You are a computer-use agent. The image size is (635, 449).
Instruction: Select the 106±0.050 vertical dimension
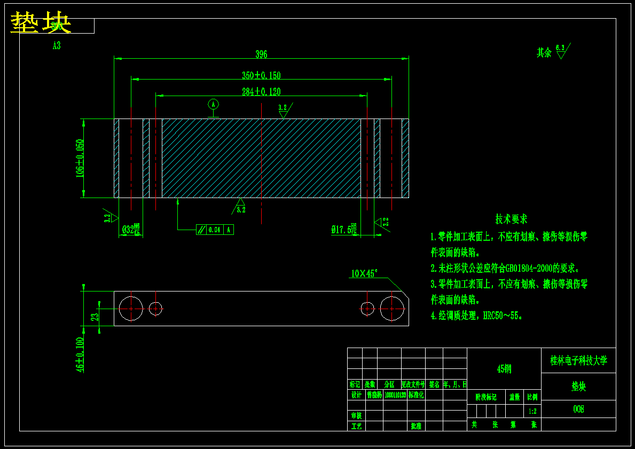click(x=80, y=159)
